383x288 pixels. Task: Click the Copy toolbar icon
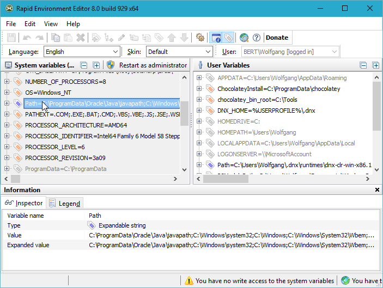pos(56,38)
